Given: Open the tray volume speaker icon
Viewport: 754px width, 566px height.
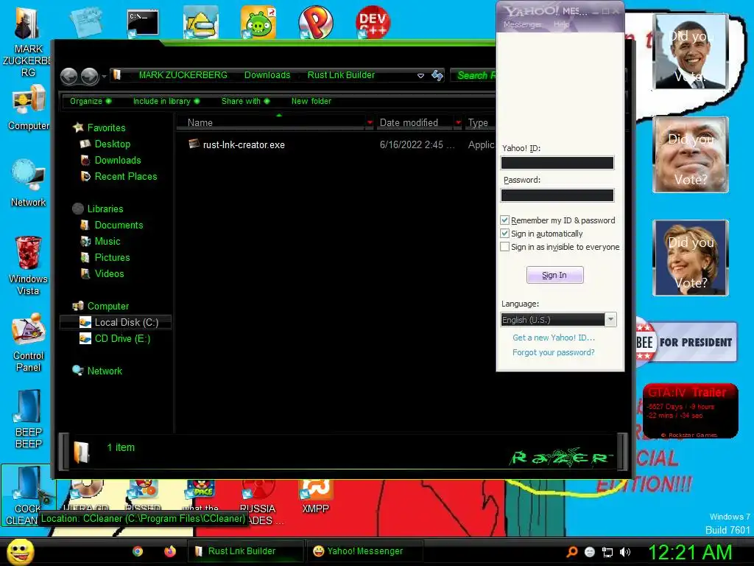Looking at the screenshot, I should pos(625,552).
